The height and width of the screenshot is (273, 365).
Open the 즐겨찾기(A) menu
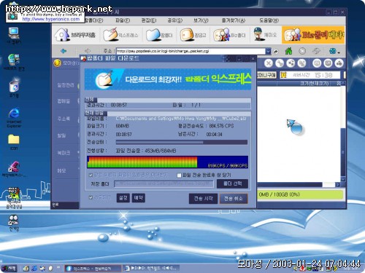pyautogui.click(x=234, y=20)
